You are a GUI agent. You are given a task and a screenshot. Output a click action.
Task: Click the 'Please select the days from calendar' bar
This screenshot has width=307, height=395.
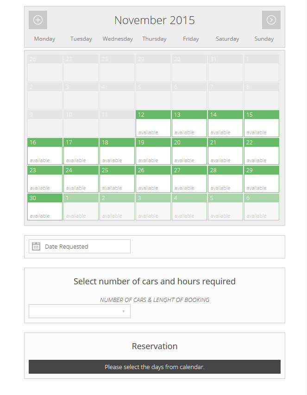coord(154,366)
